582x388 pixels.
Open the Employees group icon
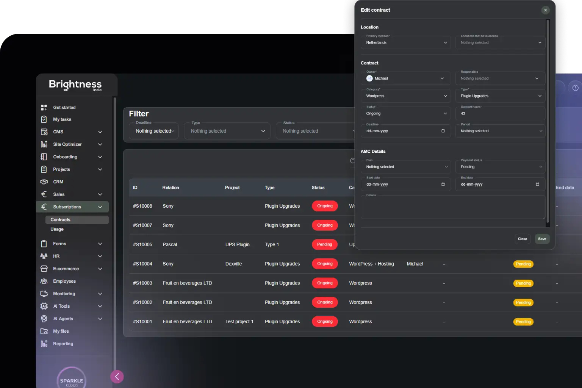point(44,281)
